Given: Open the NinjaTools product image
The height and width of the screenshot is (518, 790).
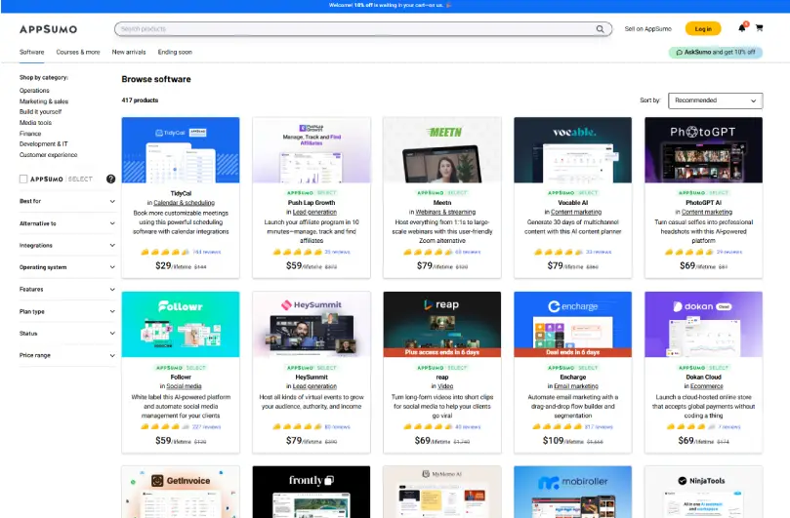Looking at the screenshot, I should point(703,492).
